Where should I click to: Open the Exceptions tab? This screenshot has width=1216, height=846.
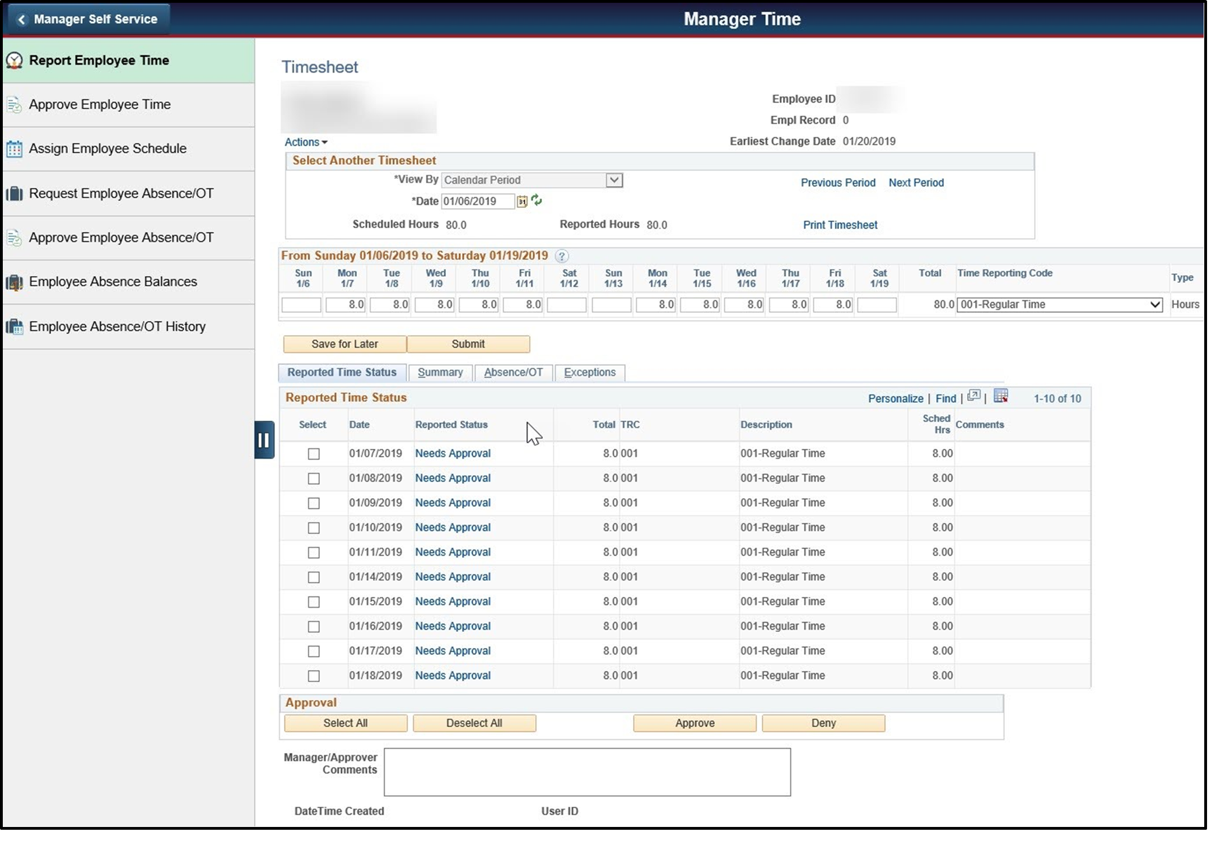[589, 372]
